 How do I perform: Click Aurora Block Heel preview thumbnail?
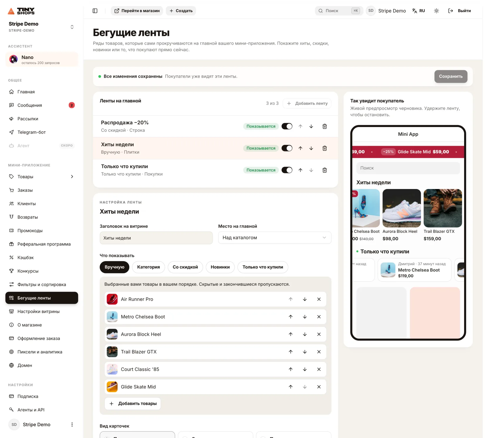402,208
